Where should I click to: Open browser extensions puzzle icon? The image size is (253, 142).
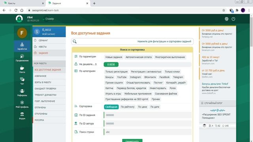[237, 10]
